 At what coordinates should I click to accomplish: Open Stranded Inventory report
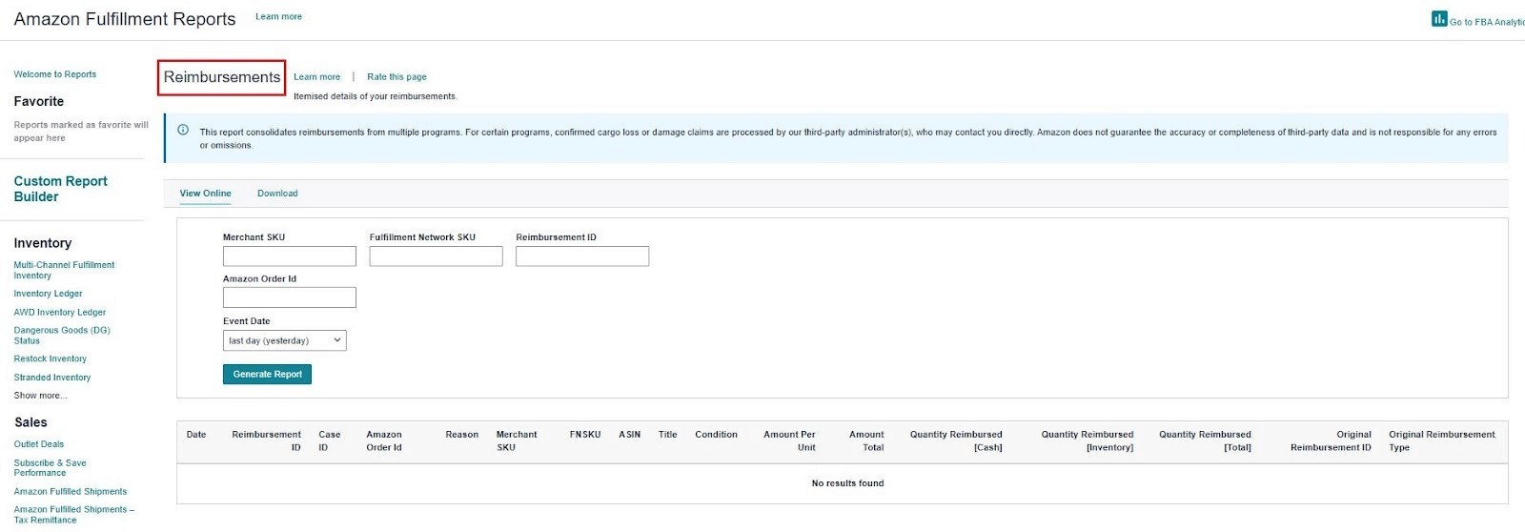52,378
